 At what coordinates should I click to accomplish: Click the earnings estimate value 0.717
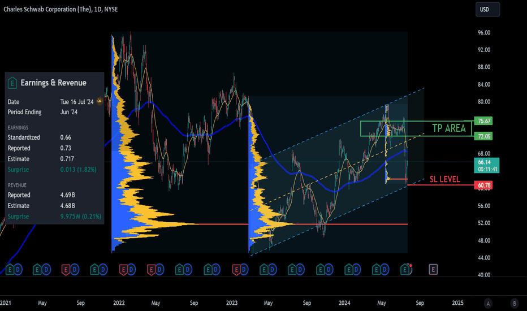point(67,159)
